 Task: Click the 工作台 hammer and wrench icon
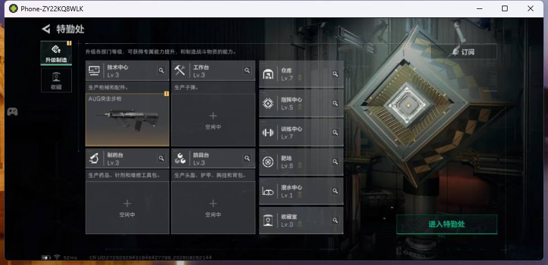pyautogui.click(x=180, y=71)
